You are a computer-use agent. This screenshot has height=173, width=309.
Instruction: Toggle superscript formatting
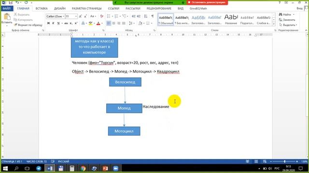pyautogui.click(x=76, y=24)
